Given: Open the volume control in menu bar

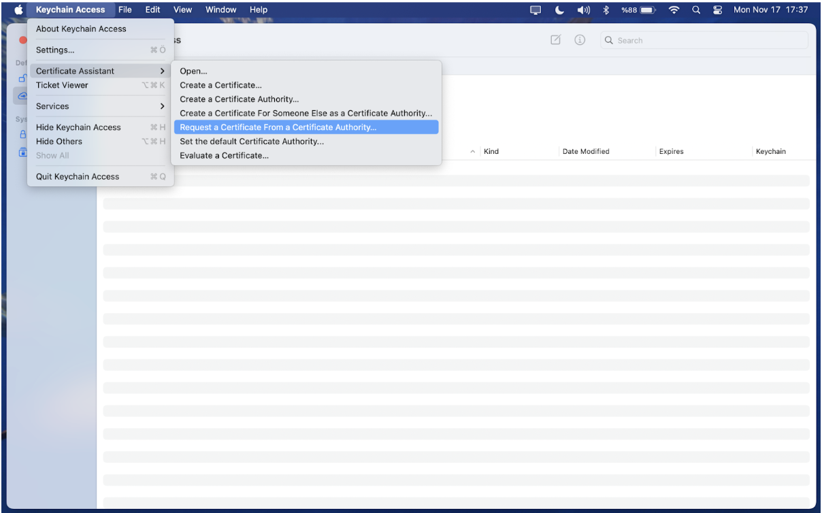Looking at the screenshot, I should click(583, 10).
